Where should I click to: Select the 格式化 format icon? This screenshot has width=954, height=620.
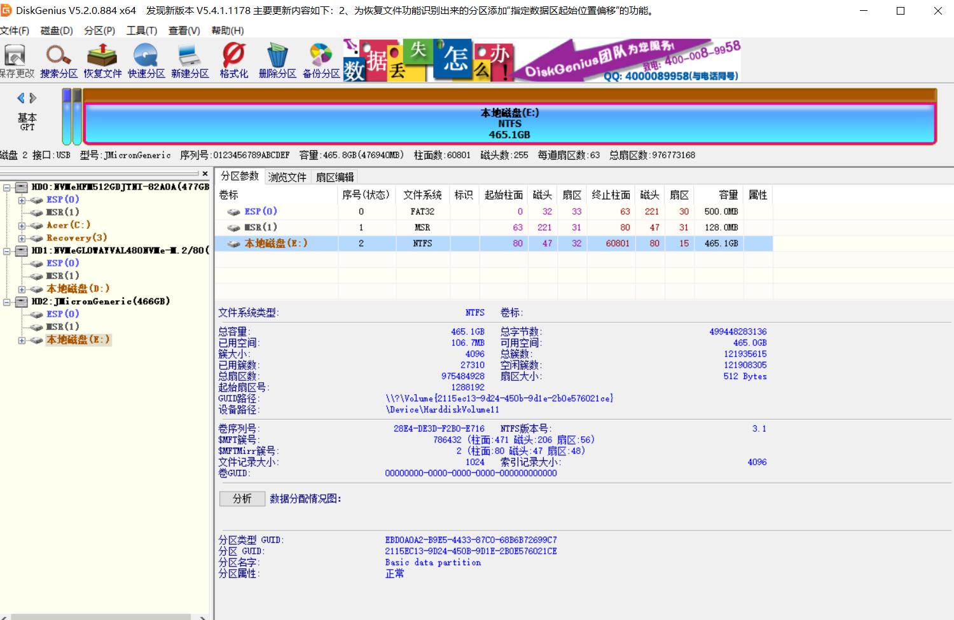233,59
